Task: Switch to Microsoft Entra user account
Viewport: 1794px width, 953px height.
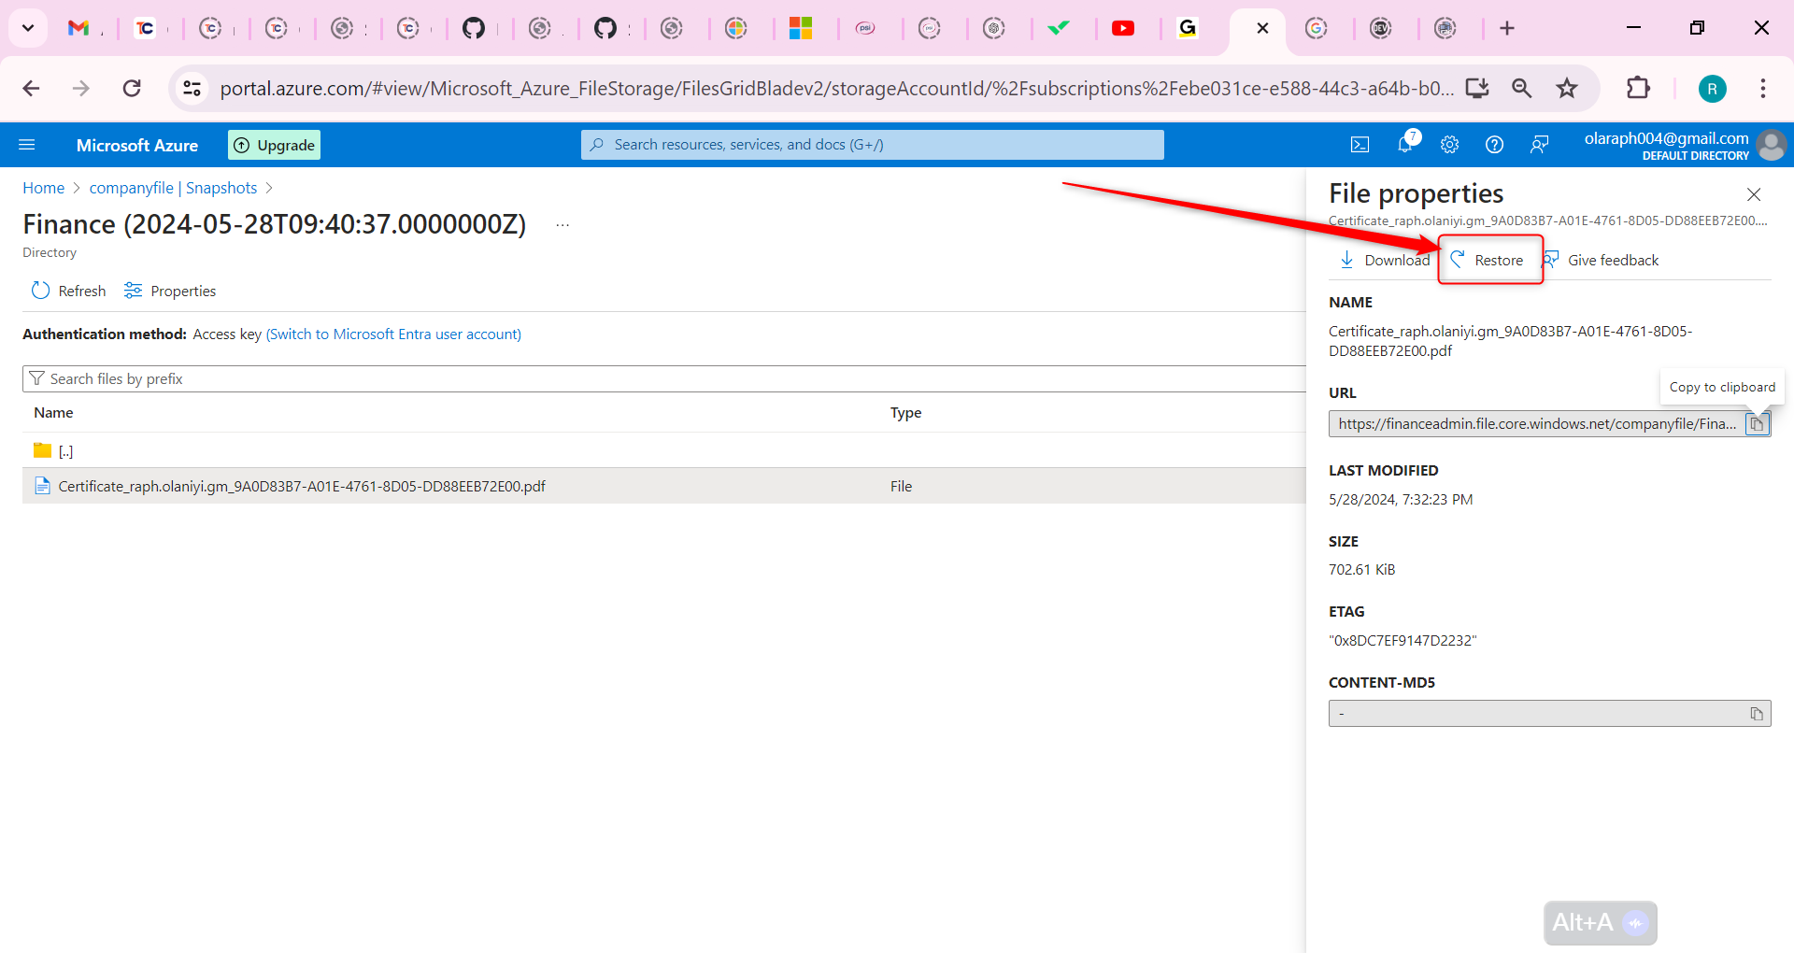Action: (393, 334)
